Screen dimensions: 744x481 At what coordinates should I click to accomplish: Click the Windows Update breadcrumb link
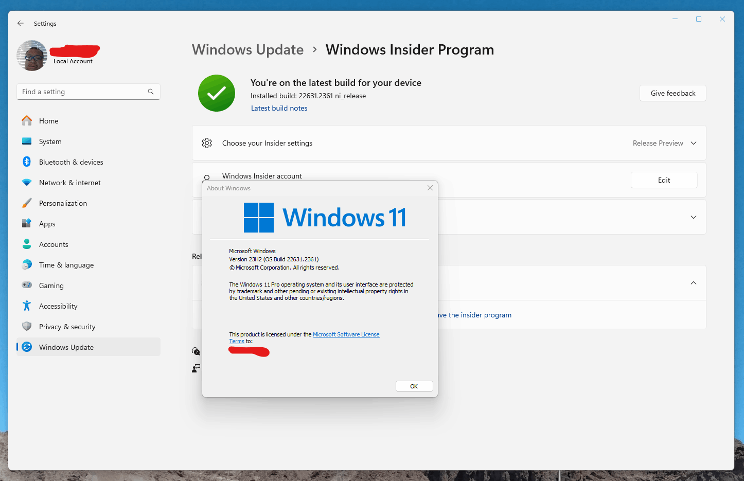point(247,49)
